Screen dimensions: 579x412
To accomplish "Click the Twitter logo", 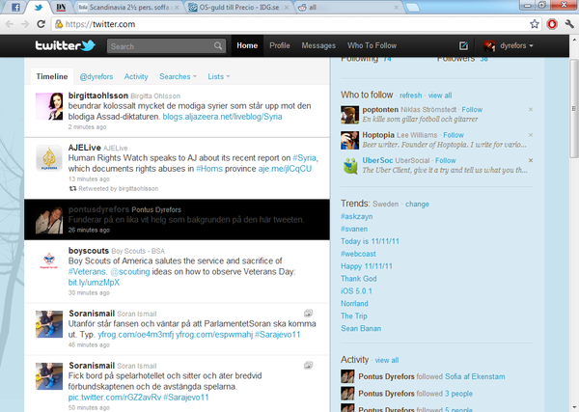I will pos(65,45).
